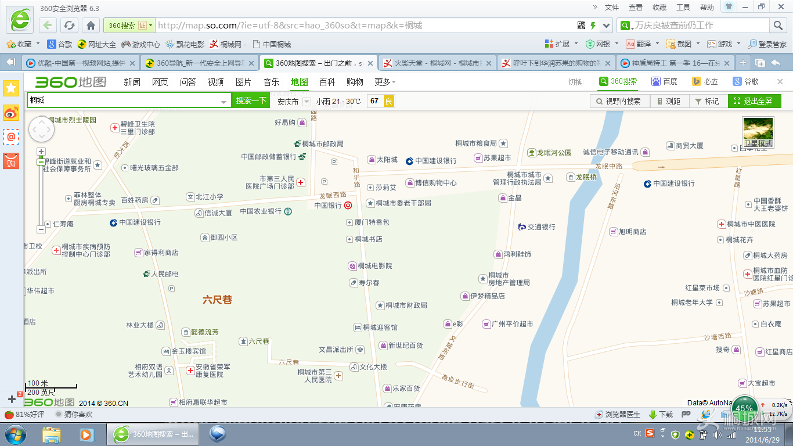Toggle 测距 distance measuring tool
This screenshot has height=446, width=793.
[669, 101]
